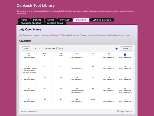
Task: Click the Google Calendar logo
Action: pos(125,111)
